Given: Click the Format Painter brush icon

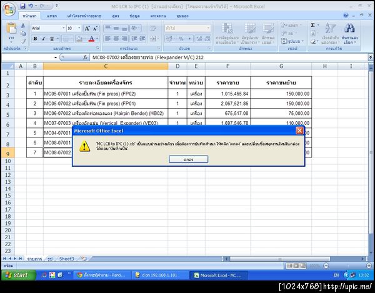Looking at the screenshot, I should click(x=23, y=41).
